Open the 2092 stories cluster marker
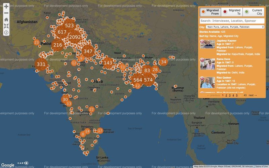The image size is (269, 168). click(75, 37)
